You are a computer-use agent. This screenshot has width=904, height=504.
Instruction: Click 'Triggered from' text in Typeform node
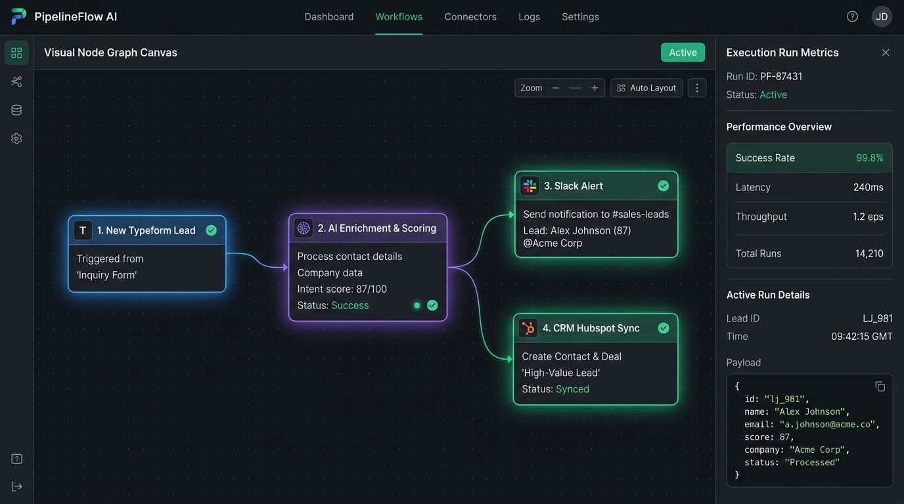pyautogui.click(x=110, y=259)
